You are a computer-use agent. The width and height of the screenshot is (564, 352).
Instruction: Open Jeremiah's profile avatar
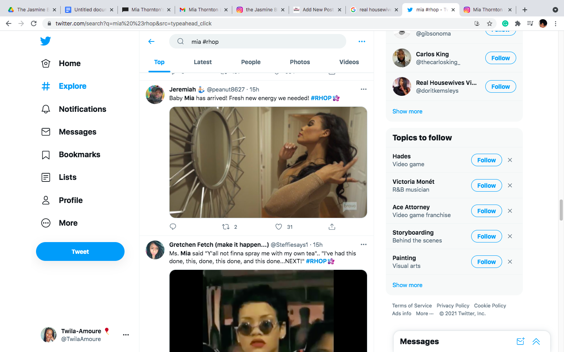tap(155, 95)
